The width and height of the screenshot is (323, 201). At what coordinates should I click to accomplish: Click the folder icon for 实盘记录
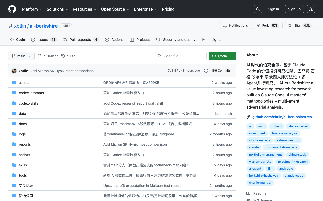coord(14,186)
